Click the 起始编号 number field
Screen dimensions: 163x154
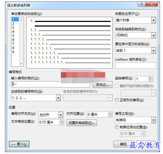point(142,79)
